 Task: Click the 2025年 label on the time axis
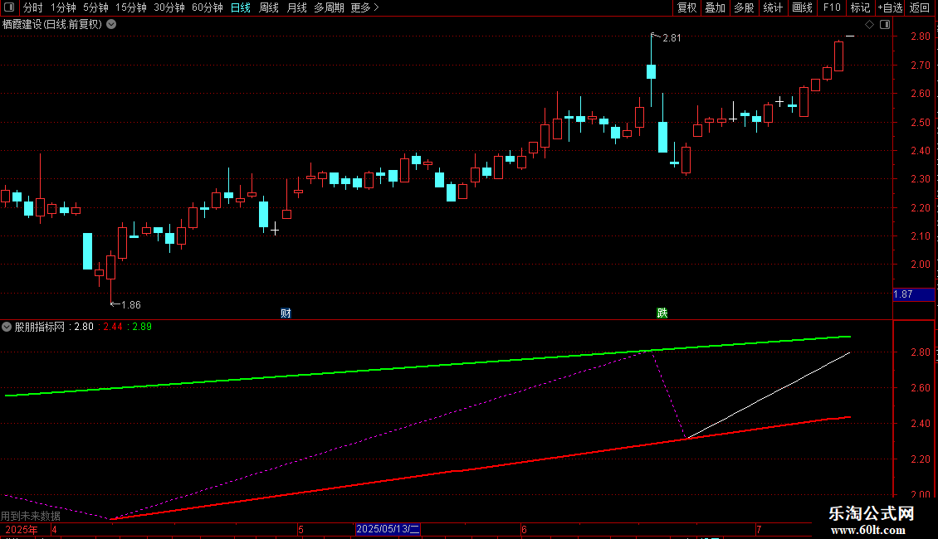[x=22, y=529]
